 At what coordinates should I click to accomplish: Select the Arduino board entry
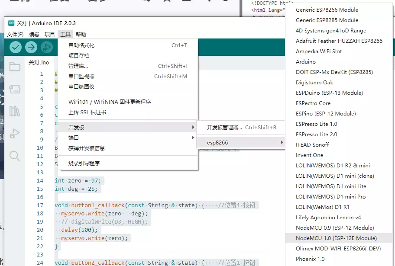click(x=340, y=62)
